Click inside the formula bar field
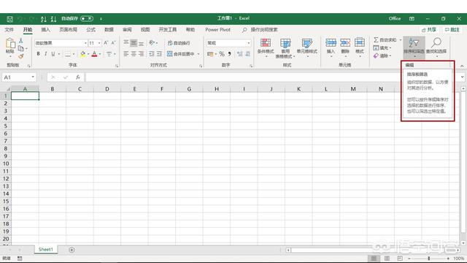Viewport: 467px width, 263px height. point(243,77)
